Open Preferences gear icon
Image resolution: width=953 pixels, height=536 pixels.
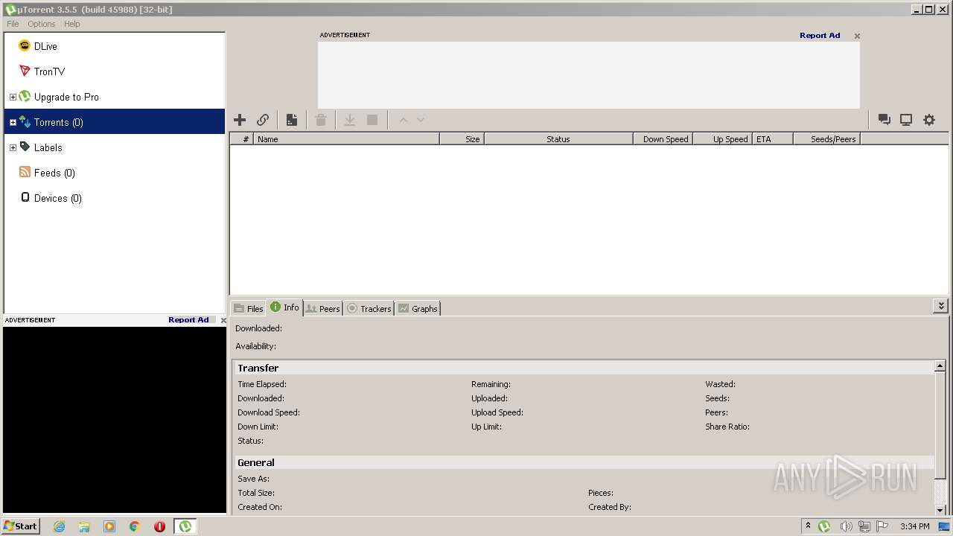(929, 120)
